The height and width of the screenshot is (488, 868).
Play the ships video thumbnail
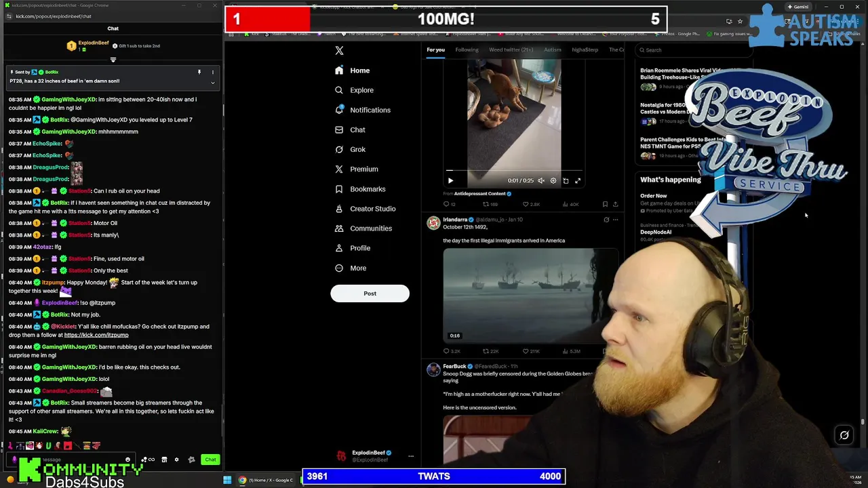(x=530, y=295)
